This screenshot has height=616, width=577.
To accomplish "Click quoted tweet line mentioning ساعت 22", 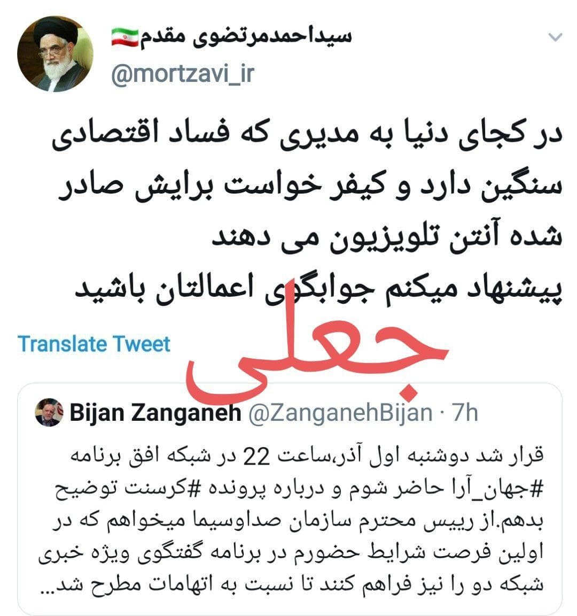I will [307, 456].
